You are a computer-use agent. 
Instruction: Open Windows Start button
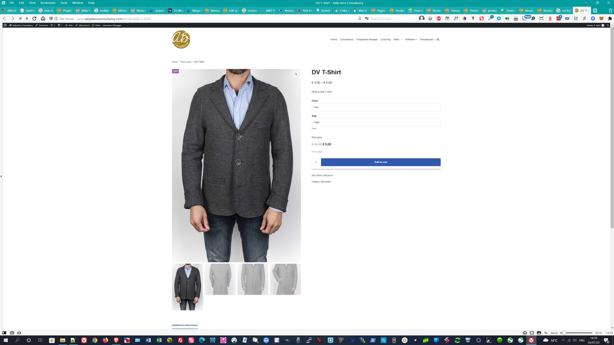pyautogui.click(x=6, y=340)
